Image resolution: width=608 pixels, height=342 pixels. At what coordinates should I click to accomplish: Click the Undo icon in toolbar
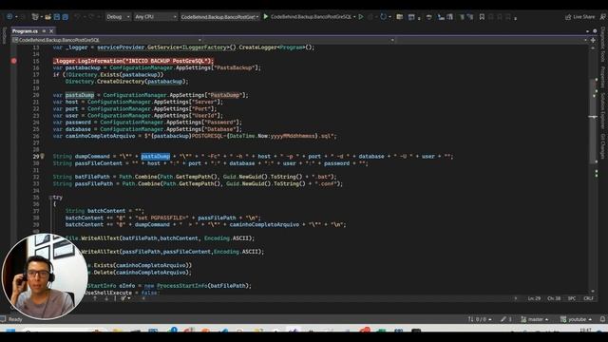pos(77,17)
